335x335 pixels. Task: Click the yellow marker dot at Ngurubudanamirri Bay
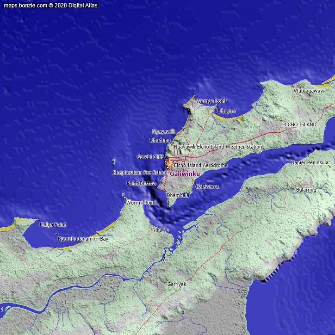point(56,234)
